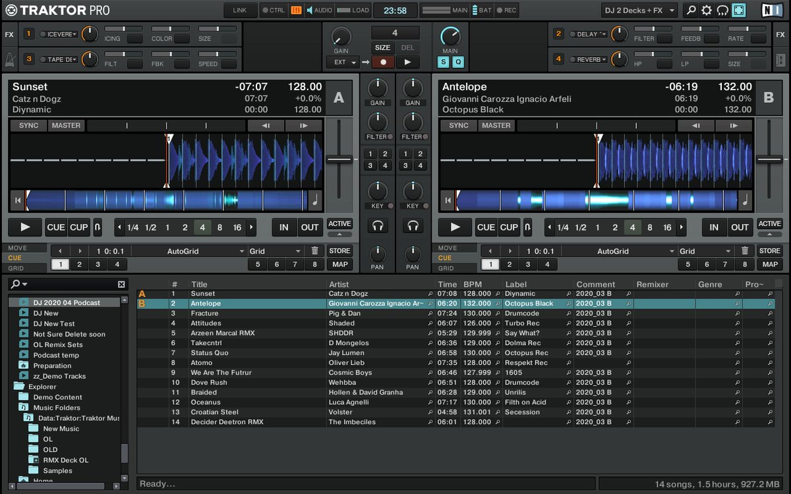
Task: Open Deck B Grid cue type dropdown
Action: (706, 251)
